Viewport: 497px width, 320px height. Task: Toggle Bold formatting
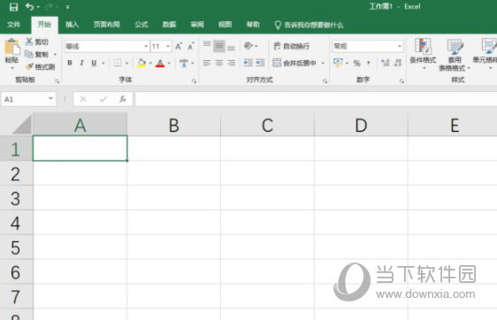(x=70, y=63)
